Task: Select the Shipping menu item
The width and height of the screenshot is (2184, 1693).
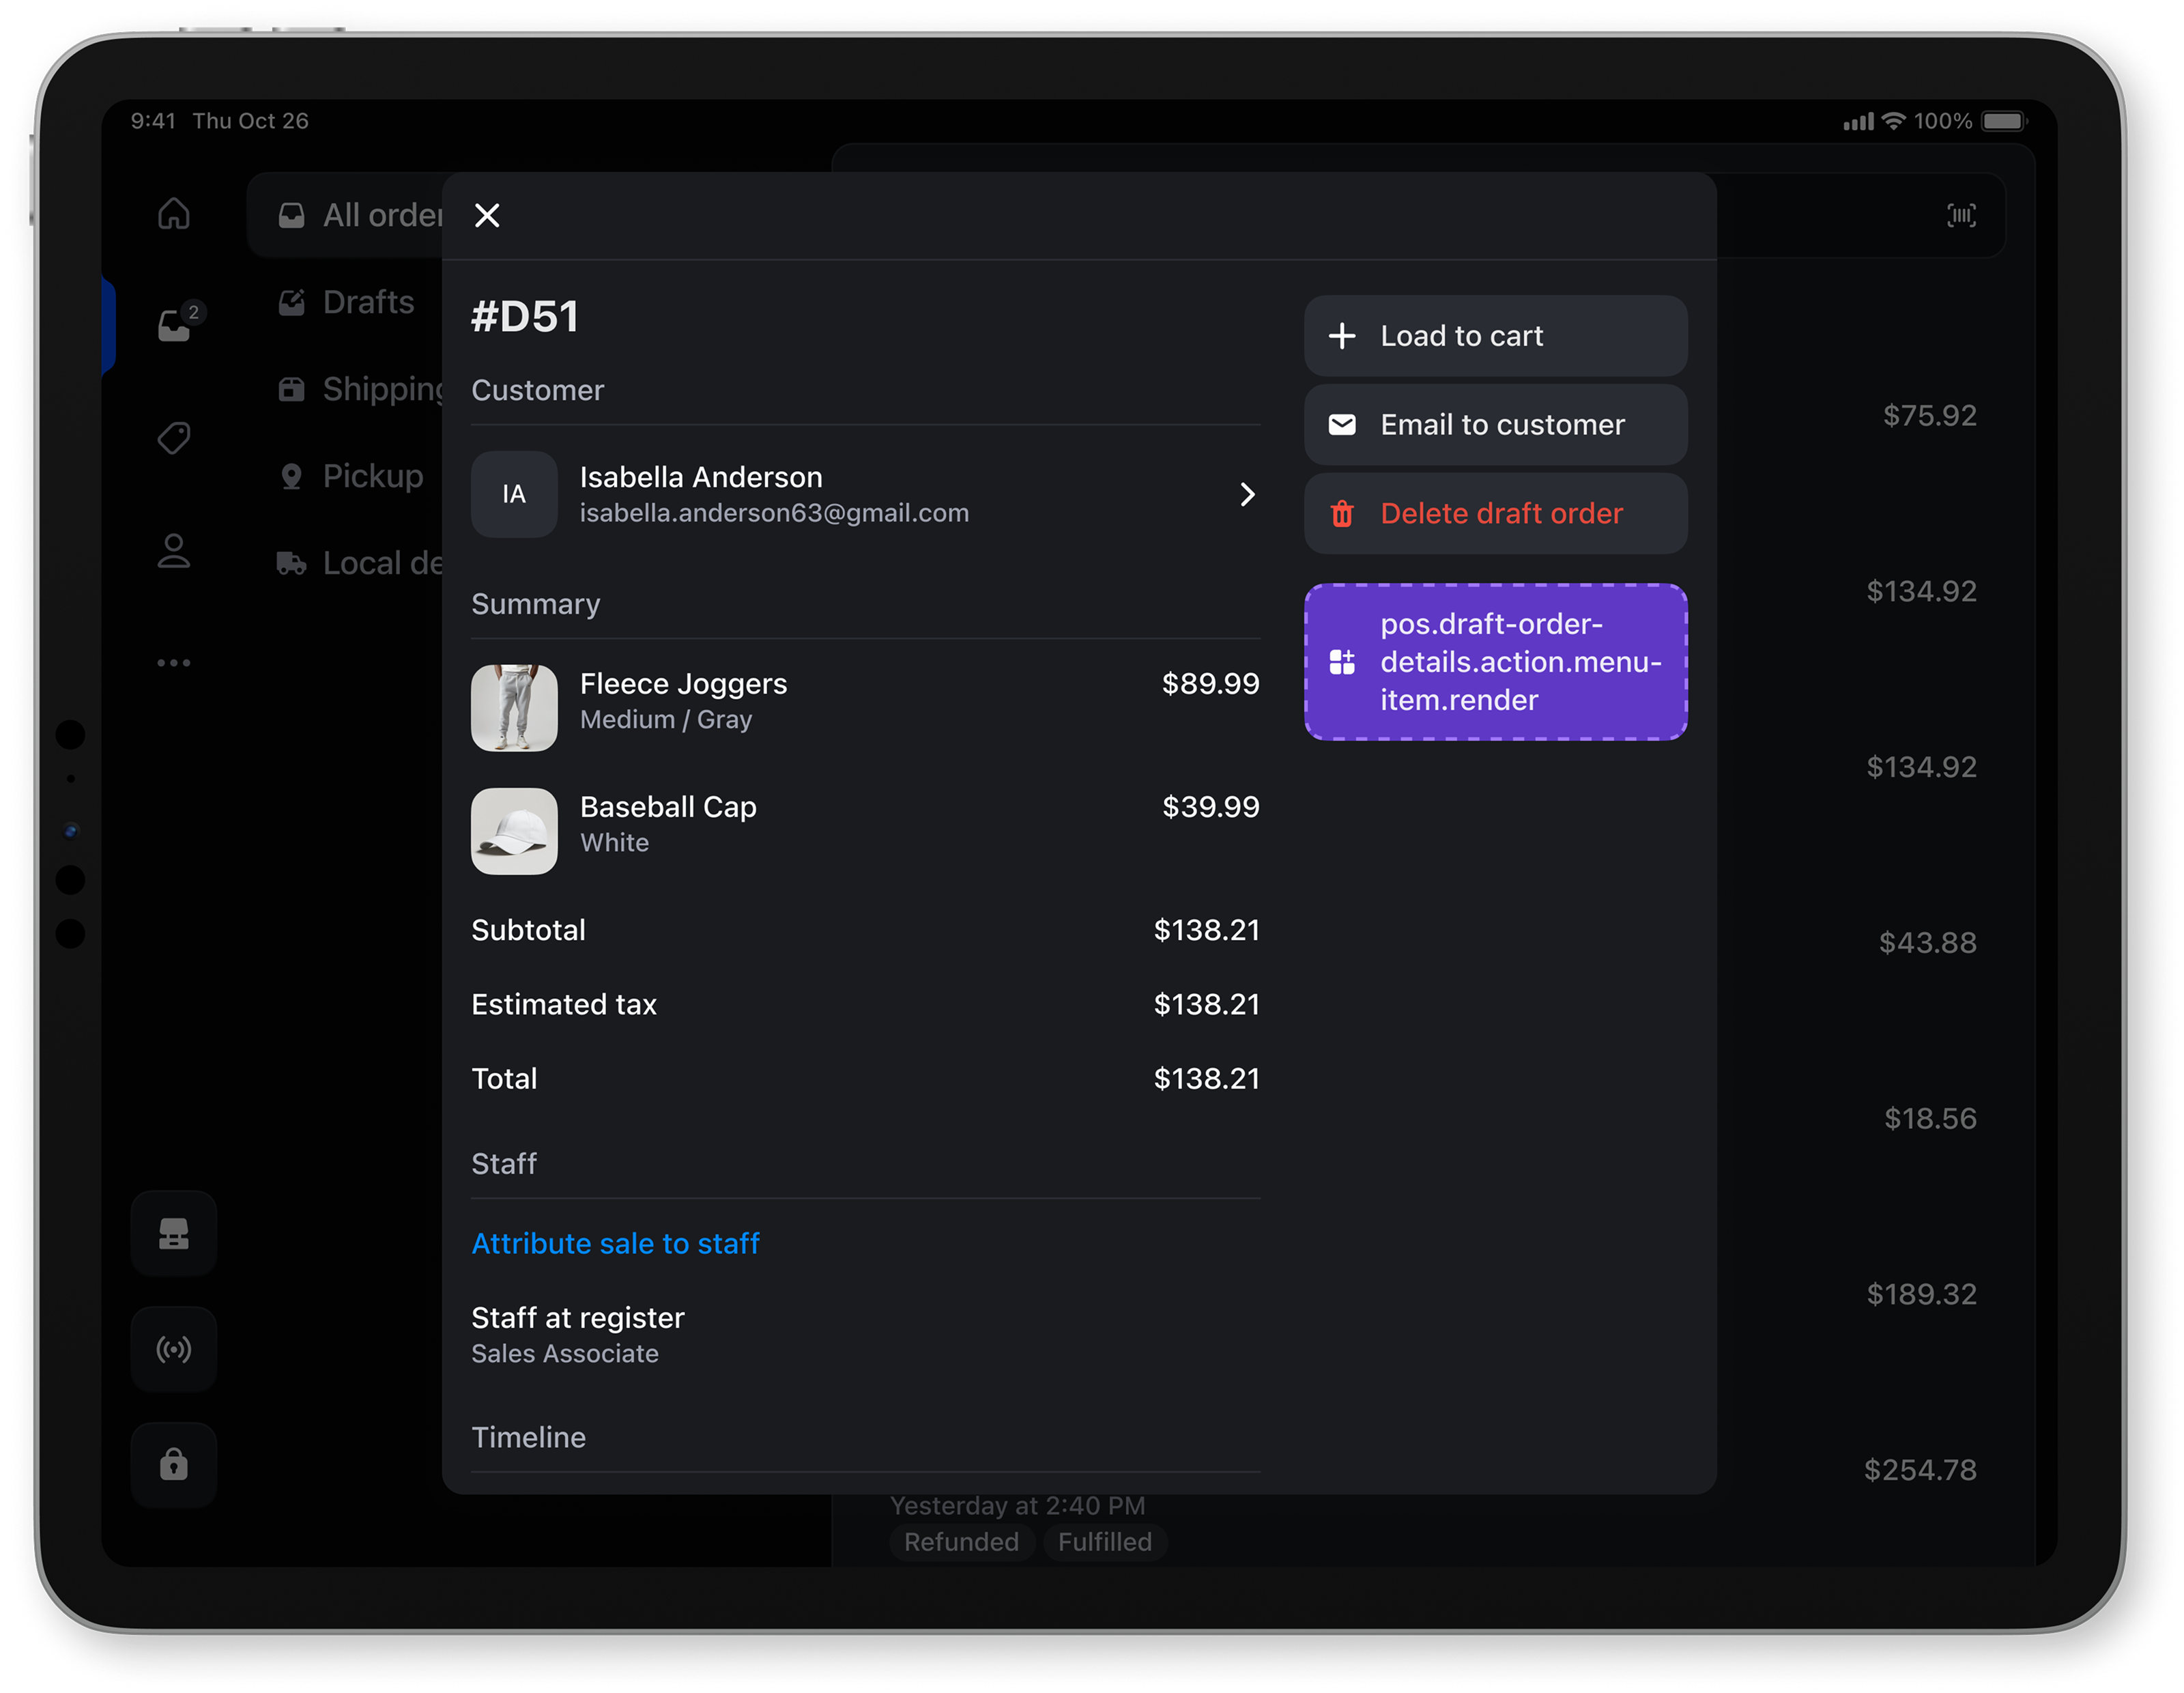Action: pos(360,389)
